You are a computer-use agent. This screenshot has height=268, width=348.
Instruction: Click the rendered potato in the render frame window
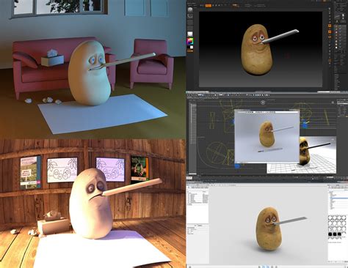point(267,135)
